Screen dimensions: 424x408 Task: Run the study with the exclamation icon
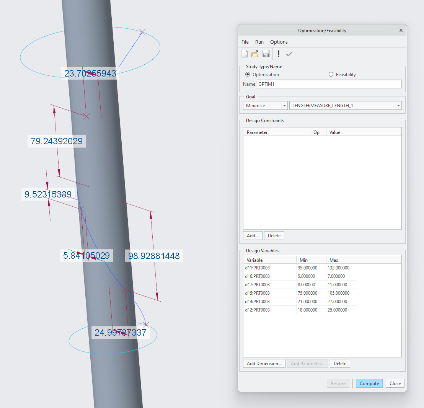pyautogui.click(x=278, y=54)
